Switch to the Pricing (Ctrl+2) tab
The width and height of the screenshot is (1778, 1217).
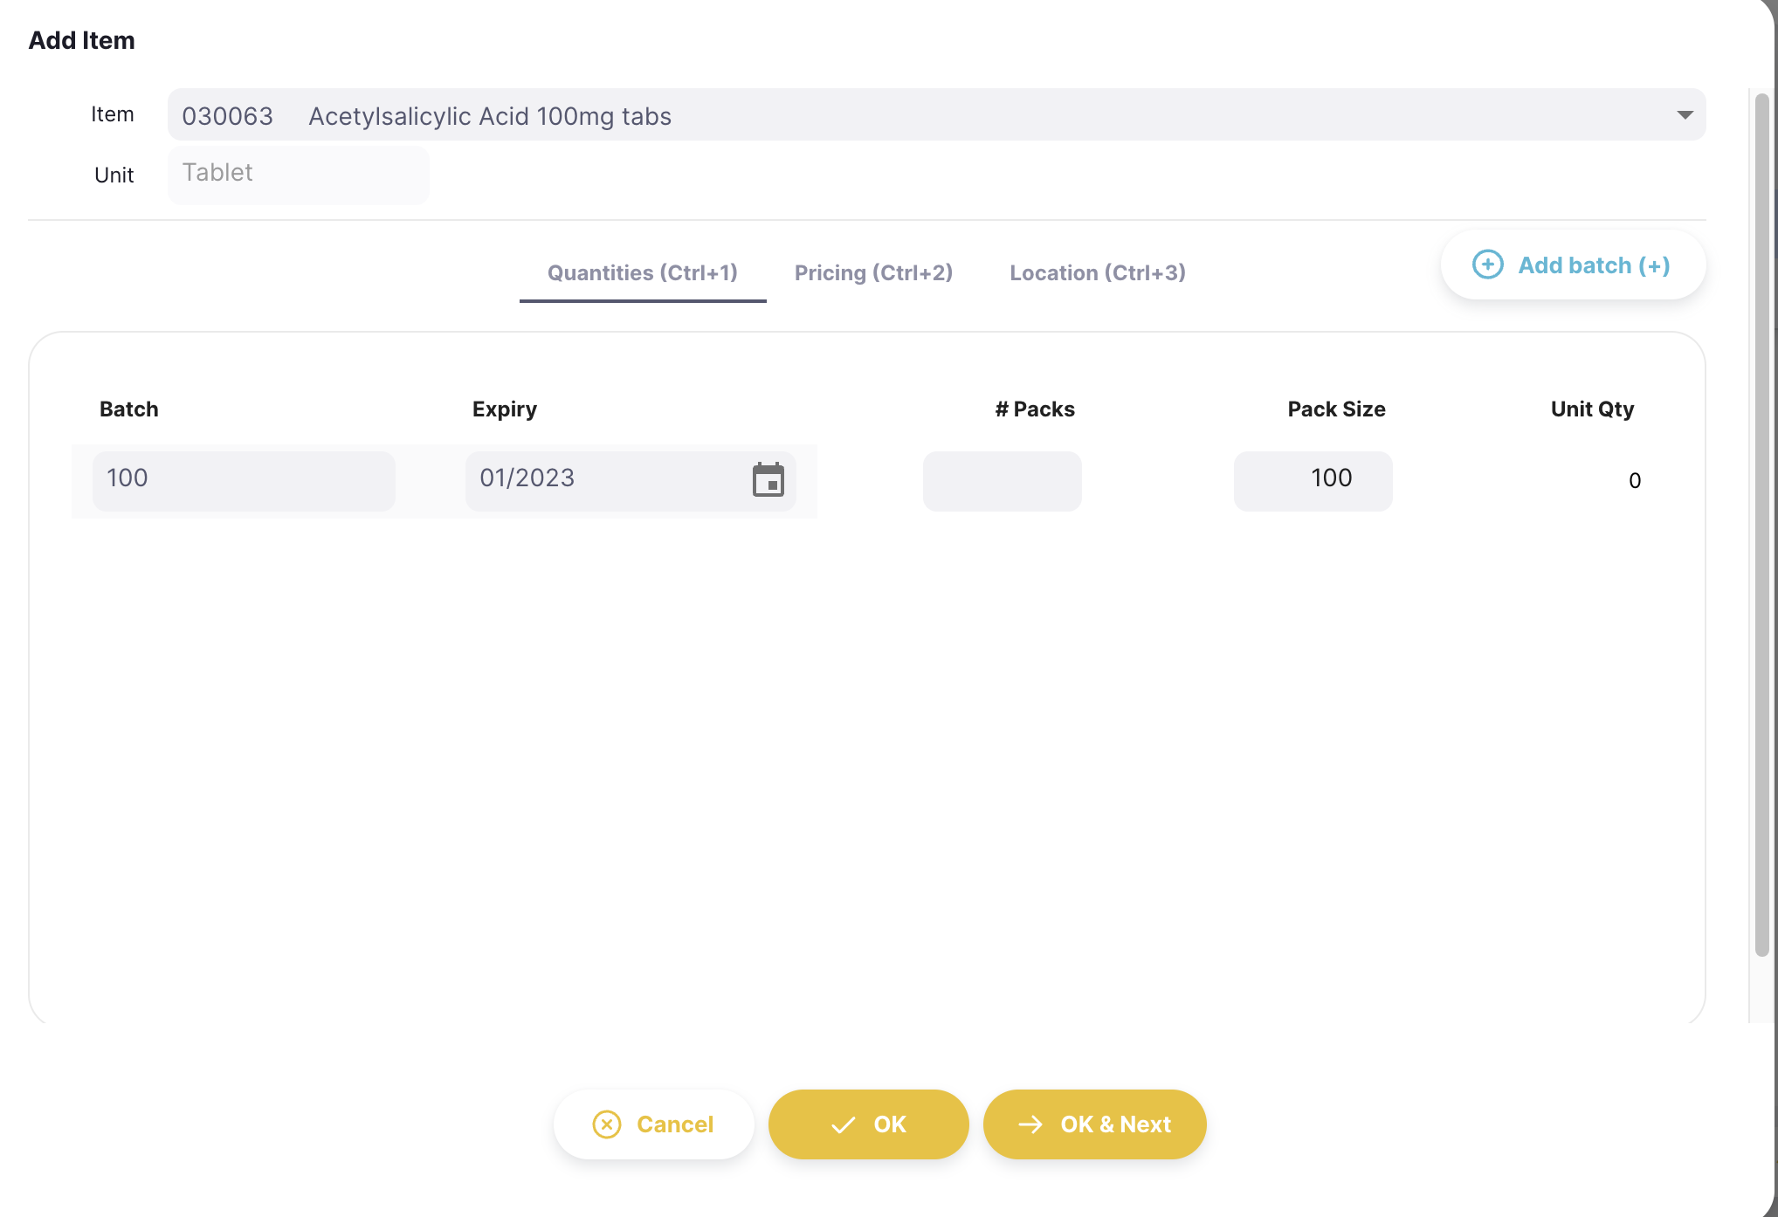(873, 272)
